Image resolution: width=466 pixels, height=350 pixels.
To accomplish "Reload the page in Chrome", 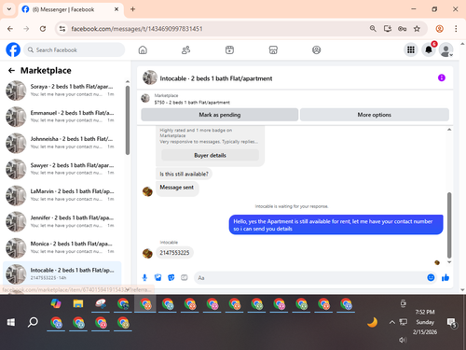I will (43, 29).
